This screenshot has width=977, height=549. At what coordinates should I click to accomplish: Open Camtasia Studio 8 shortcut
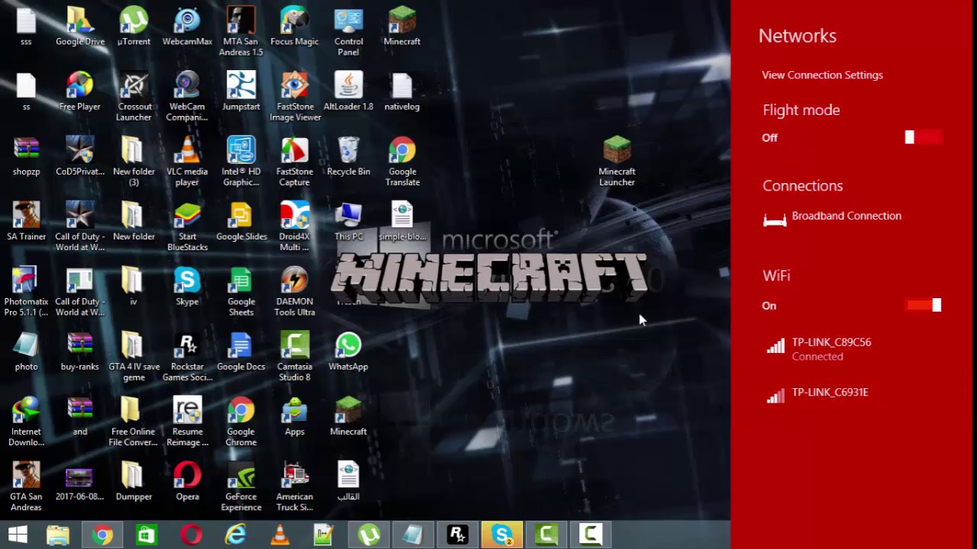pos(295,357)
